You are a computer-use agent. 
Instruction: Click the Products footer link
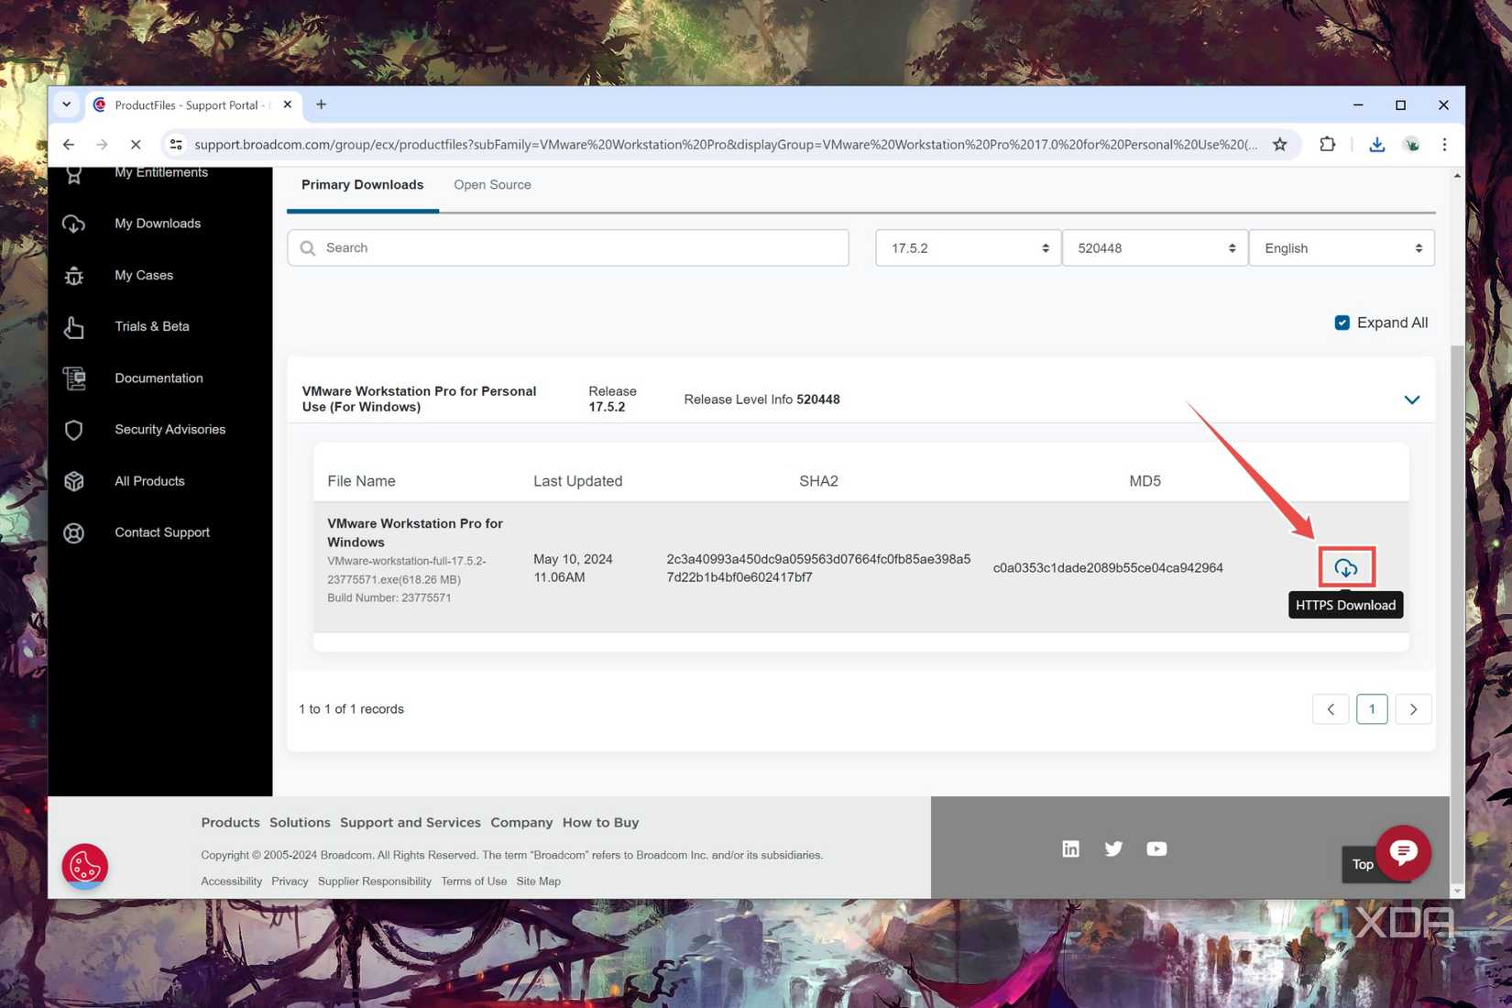(x=230, y=822)
